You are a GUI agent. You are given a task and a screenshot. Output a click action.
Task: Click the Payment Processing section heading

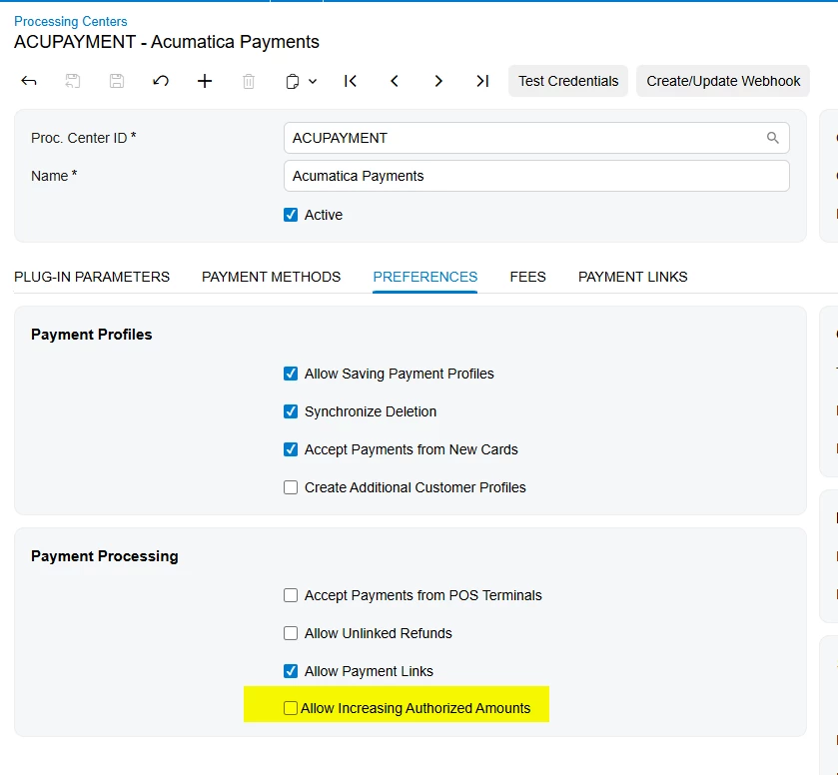[x=105, y=556]
